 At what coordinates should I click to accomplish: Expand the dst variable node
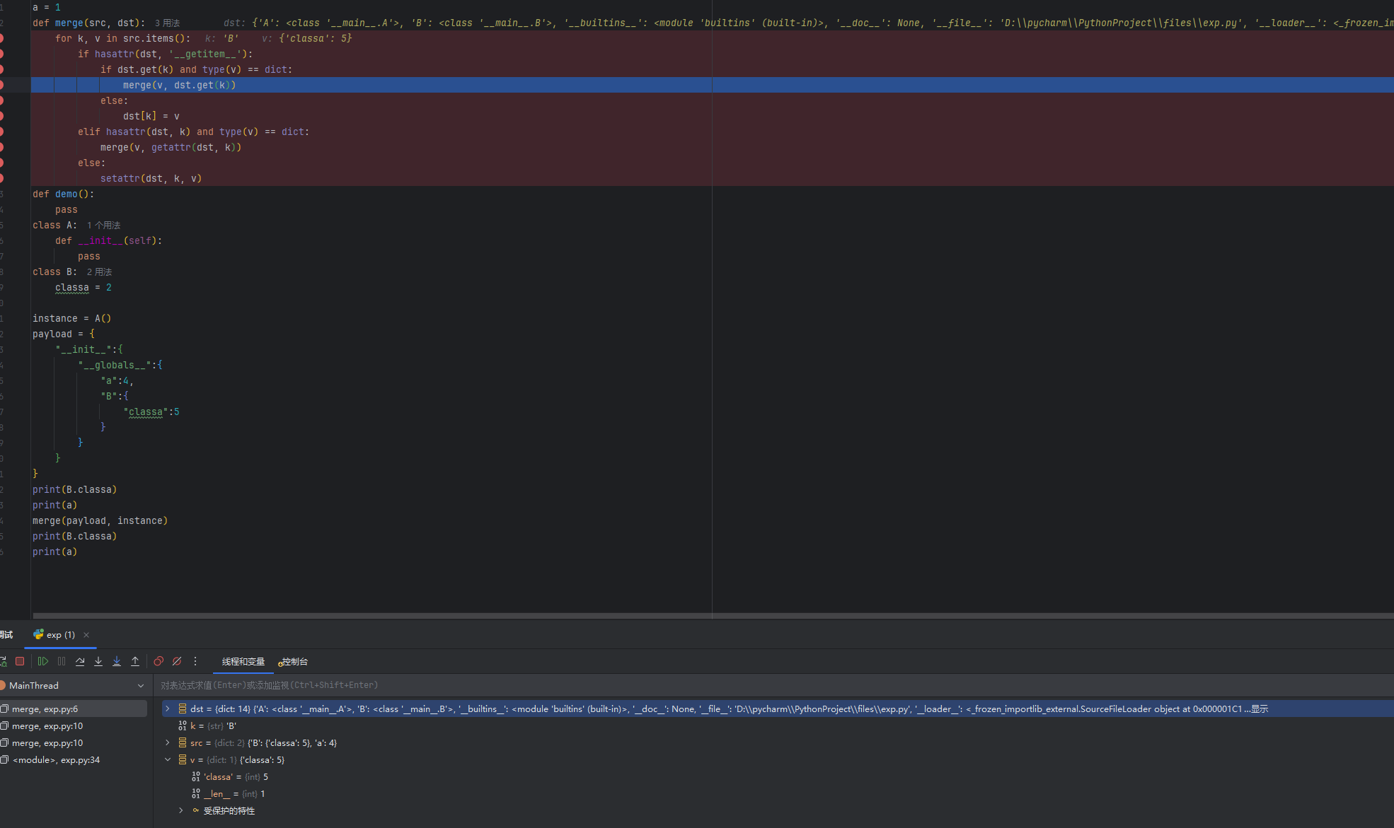coord(168,709)
